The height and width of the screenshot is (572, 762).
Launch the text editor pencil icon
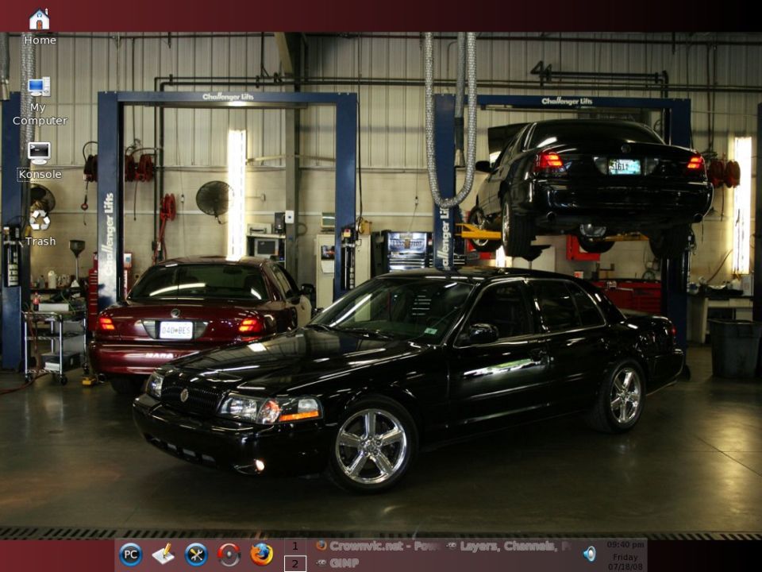pos(164,555)
